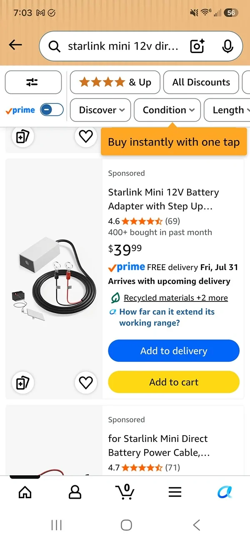Screen dimensions: 250x542
Task: Open camera lens search icon
Action: (x=197, y=46)
